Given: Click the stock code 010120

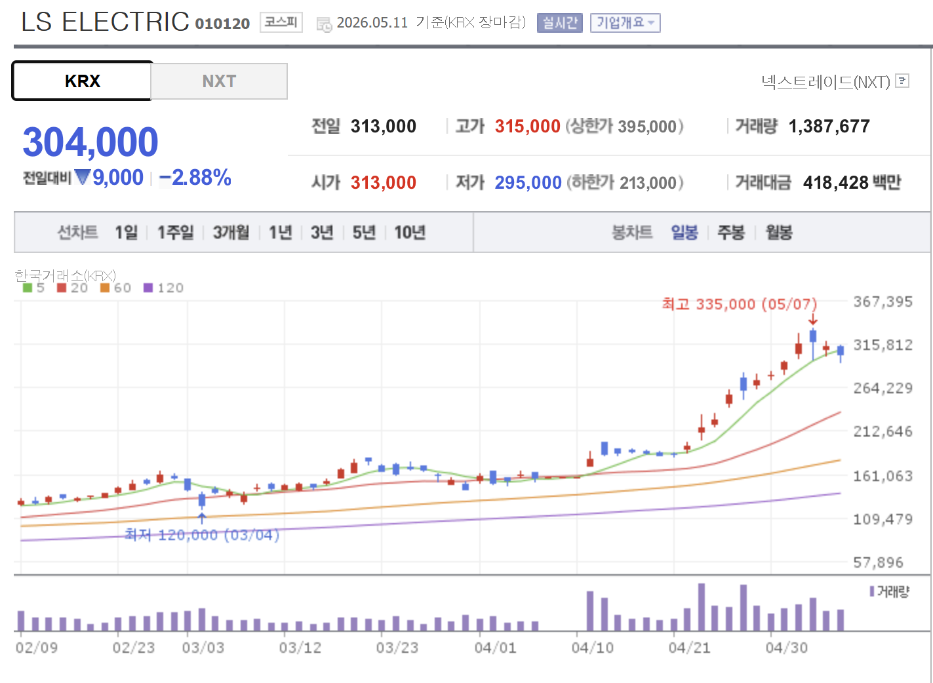Looking at the screenshot, I should point(223,24).
